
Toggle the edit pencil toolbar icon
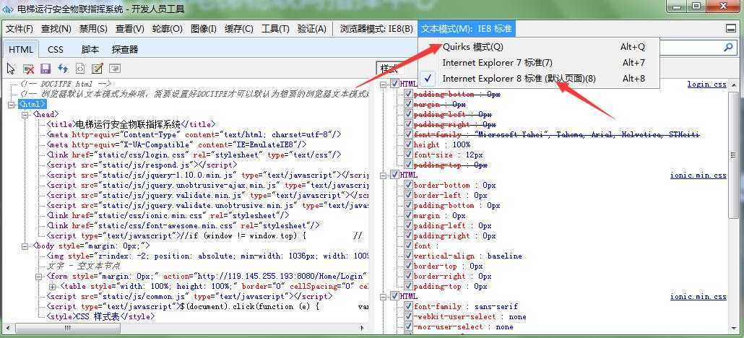point(98,69)
